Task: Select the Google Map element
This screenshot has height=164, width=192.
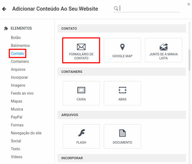Action: click(122, 50)
